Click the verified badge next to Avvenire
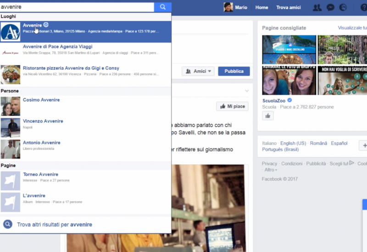367x252 pixels. click(x=46, y=25)
